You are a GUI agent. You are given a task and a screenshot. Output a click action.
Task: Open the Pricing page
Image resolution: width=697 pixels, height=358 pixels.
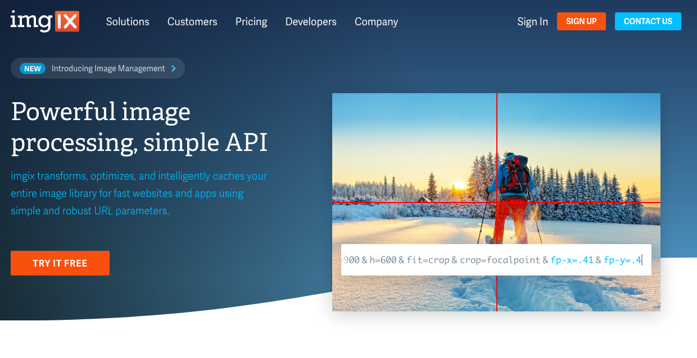click(x=251, y=22)
